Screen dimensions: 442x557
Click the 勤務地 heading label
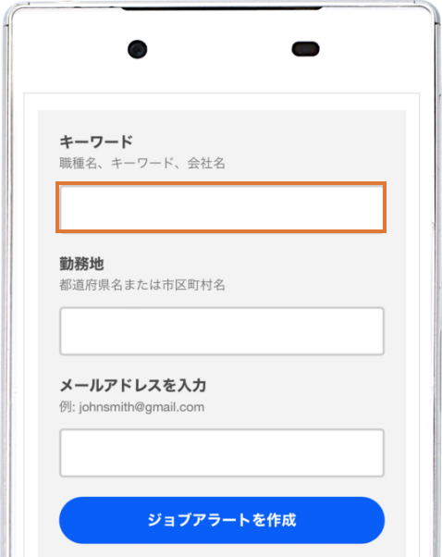point(81,264)
